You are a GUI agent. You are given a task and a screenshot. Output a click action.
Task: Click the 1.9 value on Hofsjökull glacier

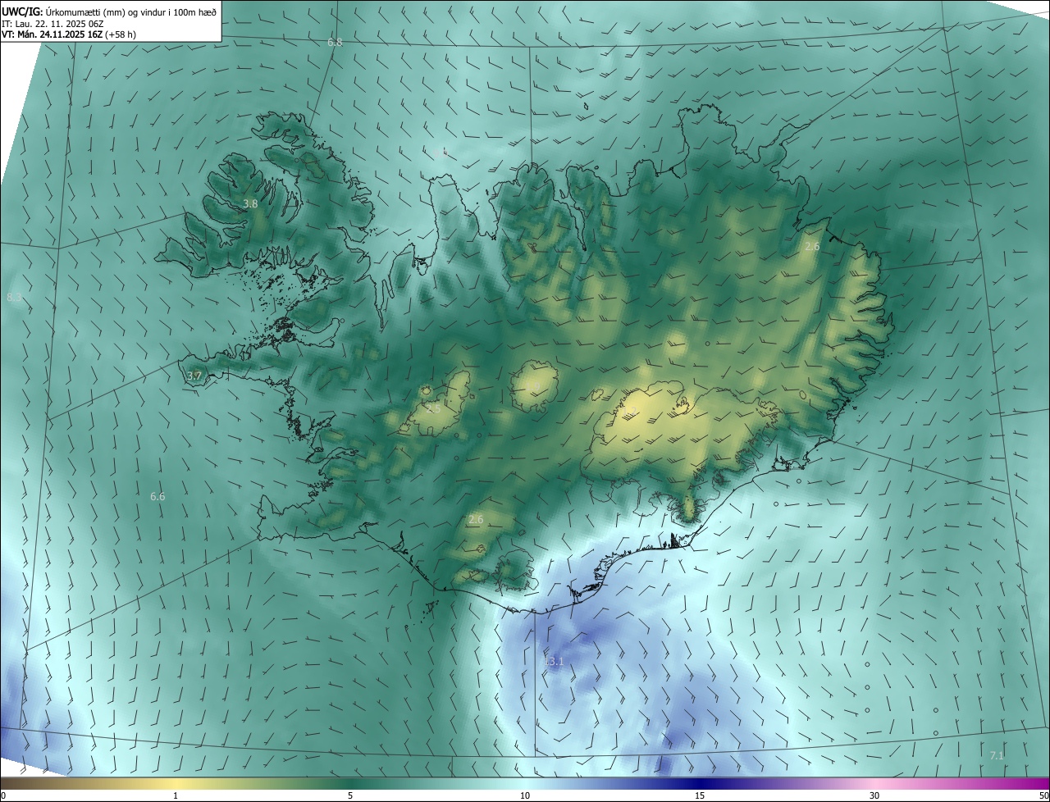pos(533,385)
